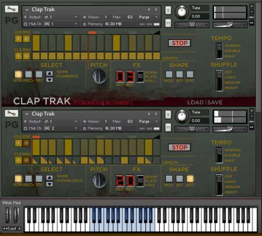
Task: Toggle DIV select button in top instrument
Action: (39, 74)
